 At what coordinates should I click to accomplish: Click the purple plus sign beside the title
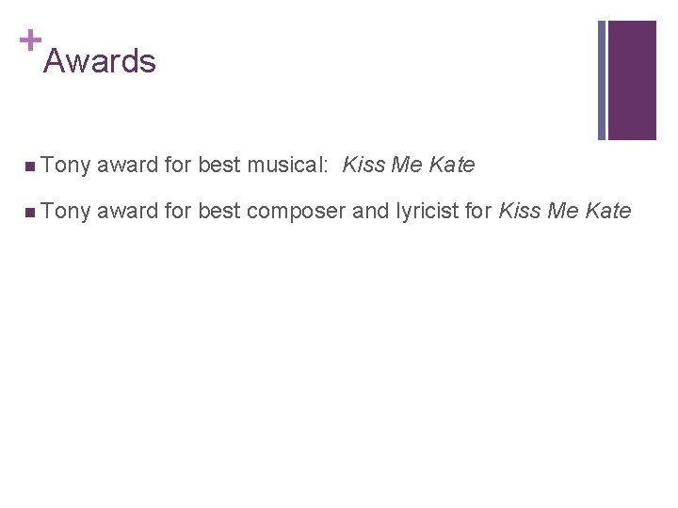31,40
